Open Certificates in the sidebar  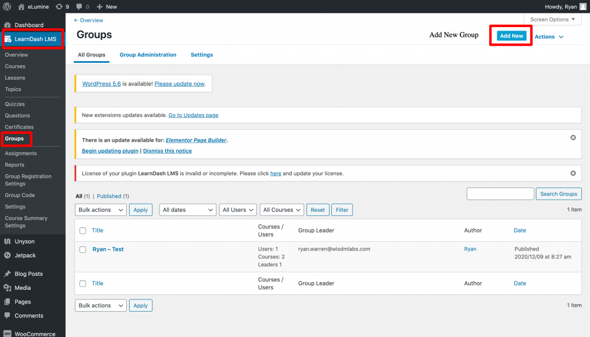(19, 127)
